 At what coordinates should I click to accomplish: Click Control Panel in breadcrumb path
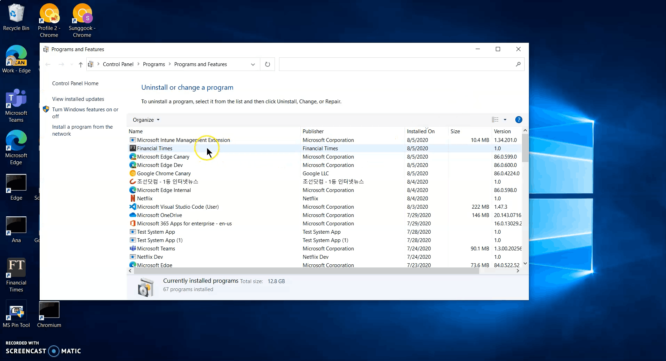[x=118, y=64]
